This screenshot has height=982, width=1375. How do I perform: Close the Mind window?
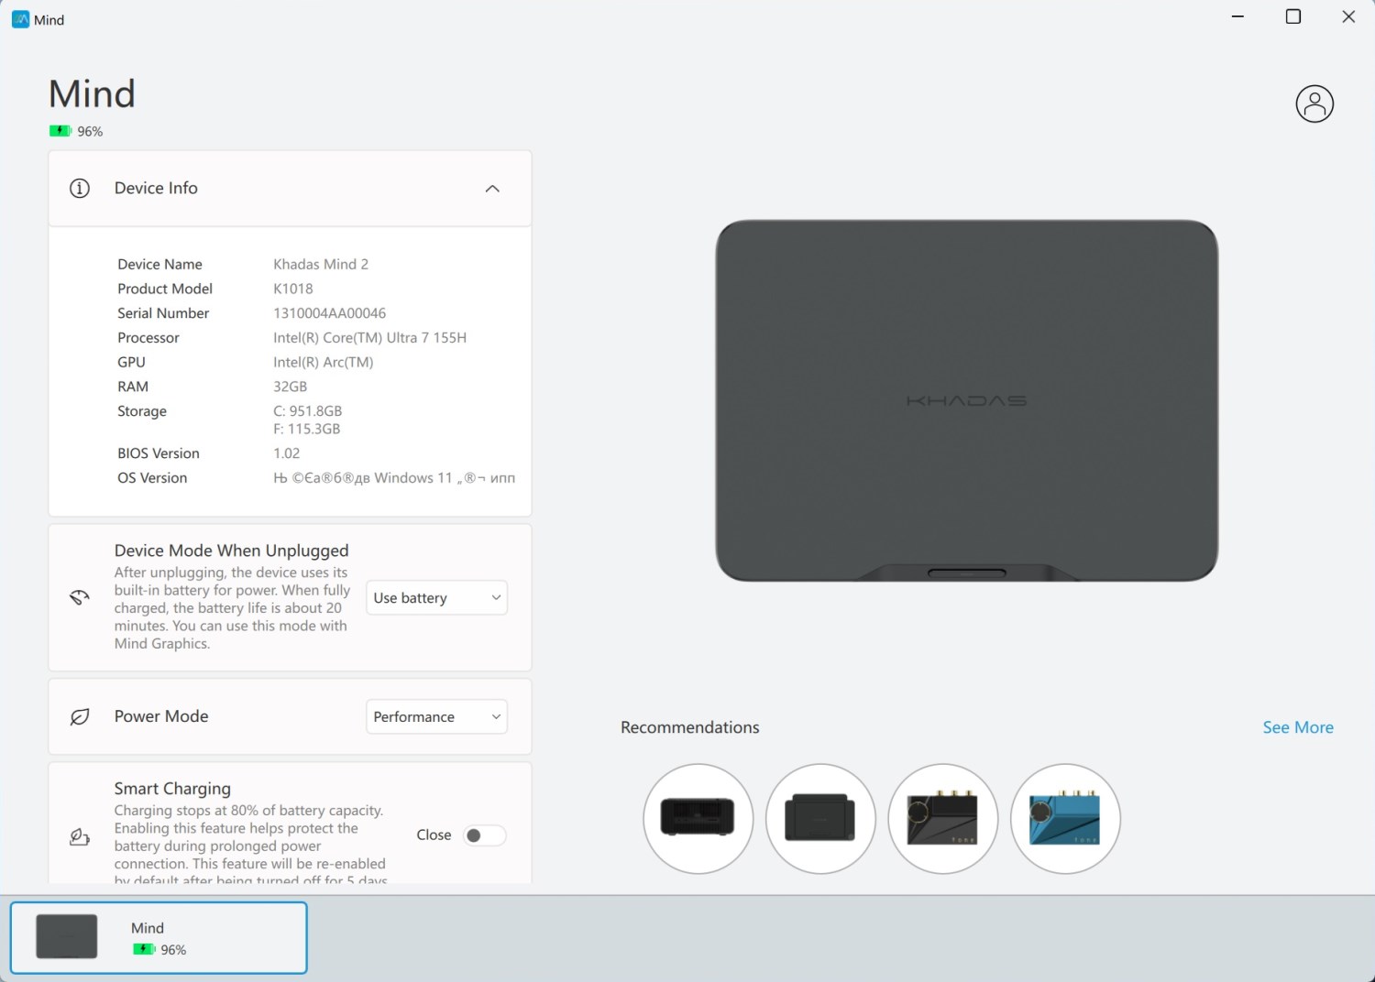tap(1348, 16)
